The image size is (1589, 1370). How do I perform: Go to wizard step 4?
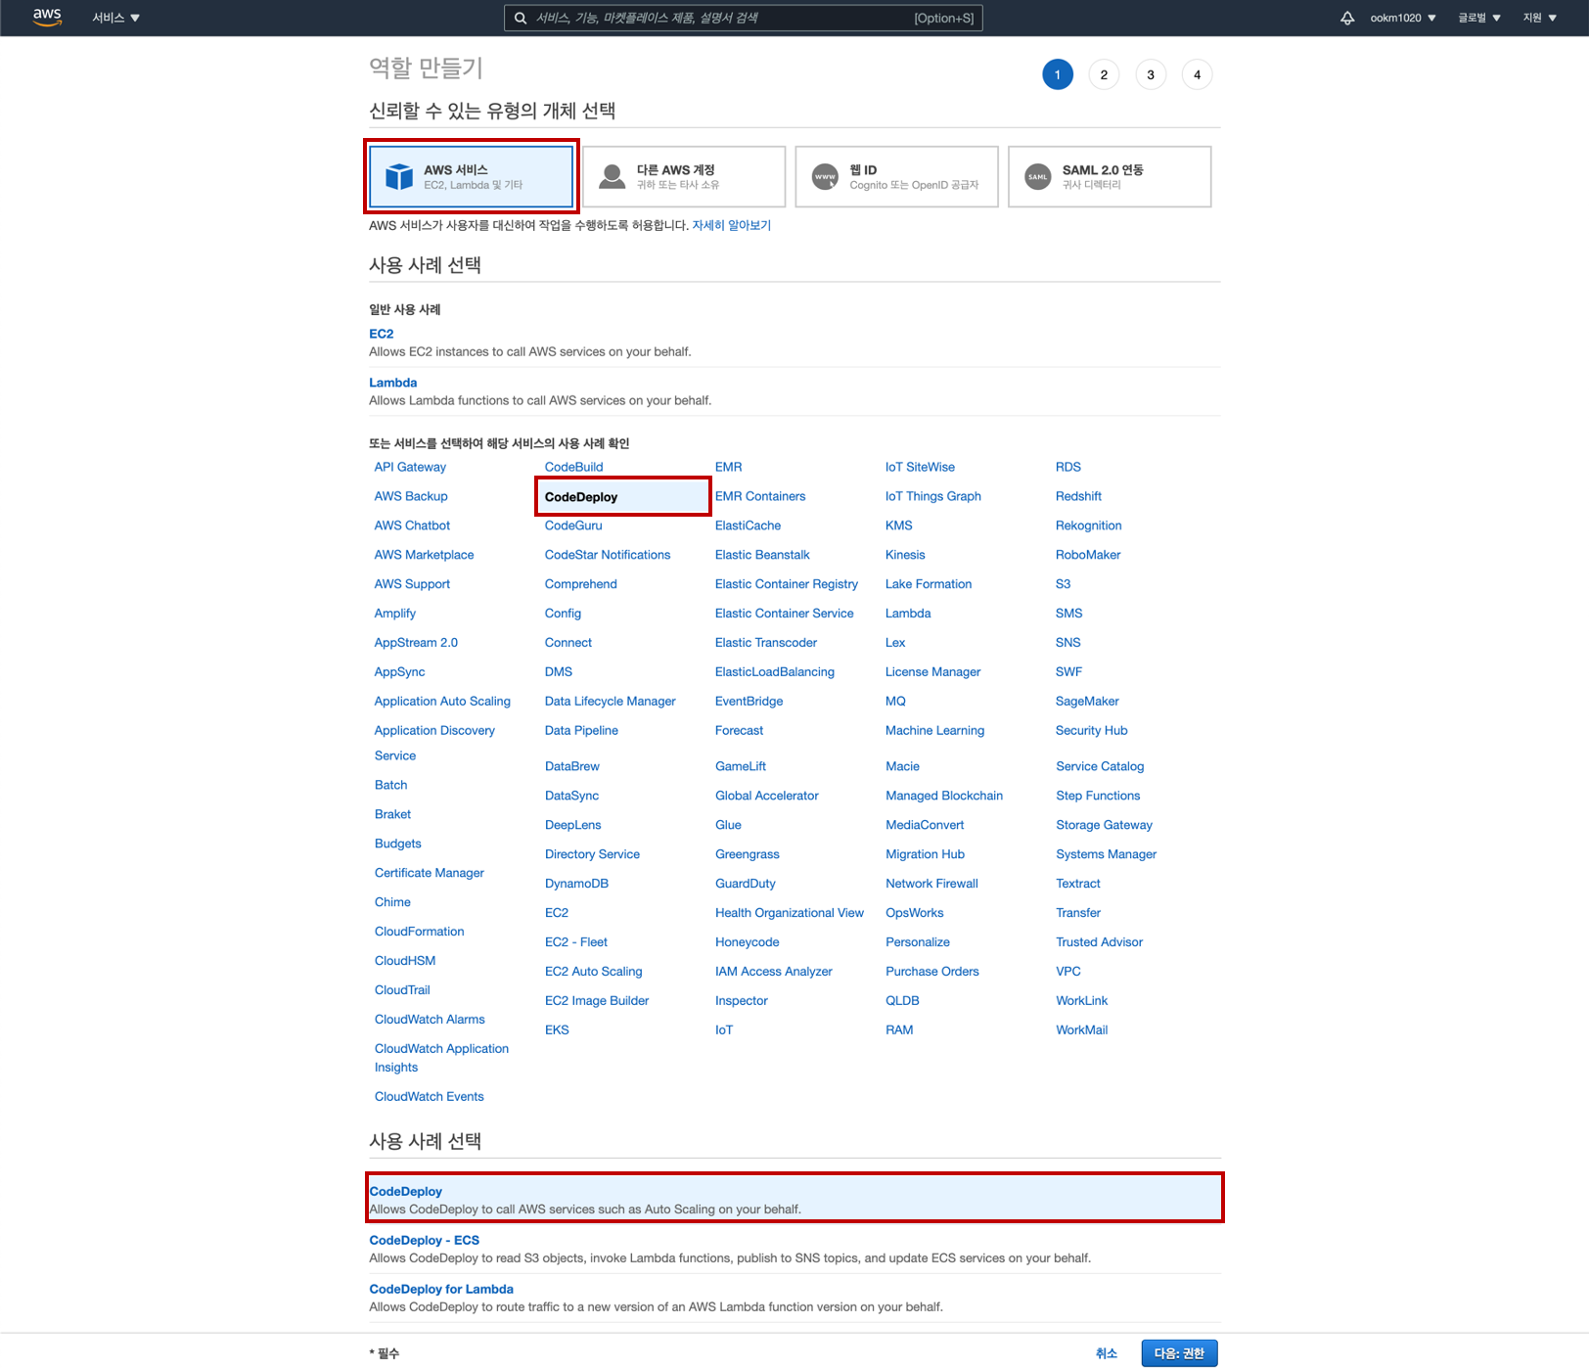click(1197, 74)
